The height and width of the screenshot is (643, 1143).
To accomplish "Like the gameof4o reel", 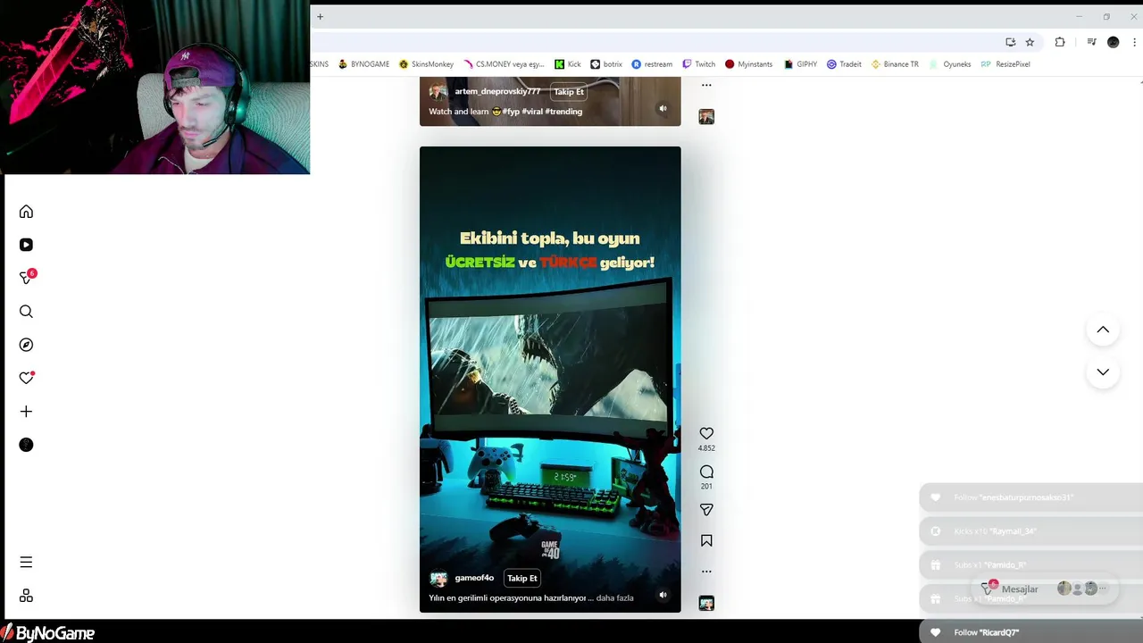I will pos(706,433).
